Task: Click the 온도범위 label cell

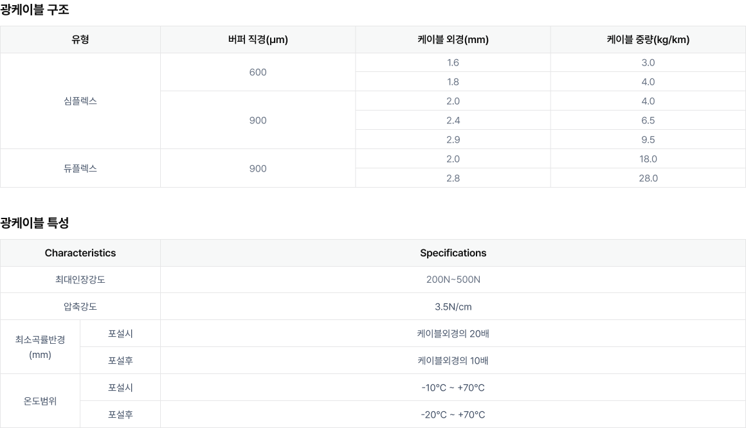Action: coord(40,401)
